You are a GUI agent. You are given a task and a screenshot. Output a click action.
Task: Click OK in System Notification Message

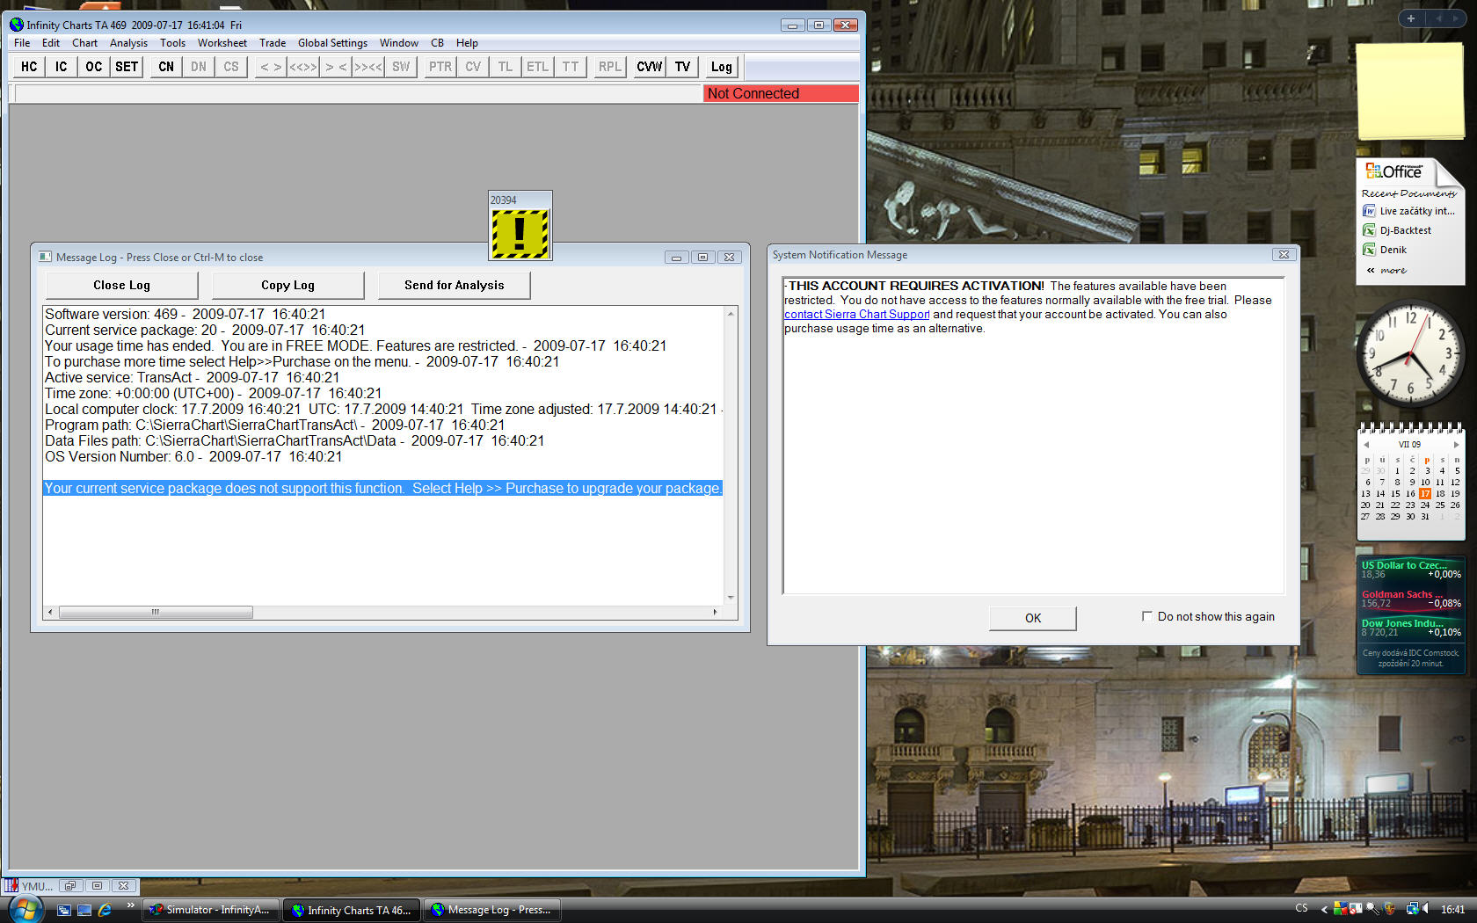pyautogui.click(x=1032, y=618)
